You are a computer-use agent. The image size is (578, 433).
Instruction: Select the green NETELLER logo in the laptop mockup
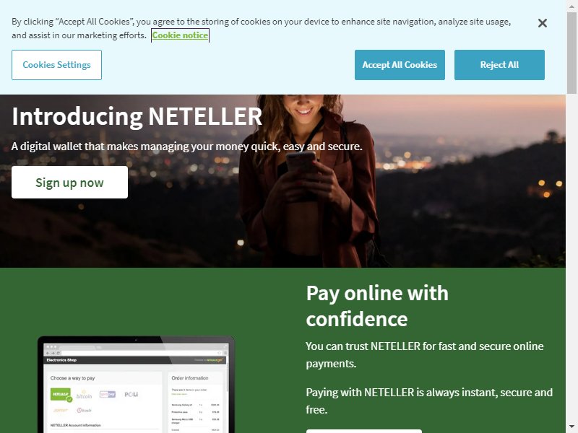pos(60,394)
